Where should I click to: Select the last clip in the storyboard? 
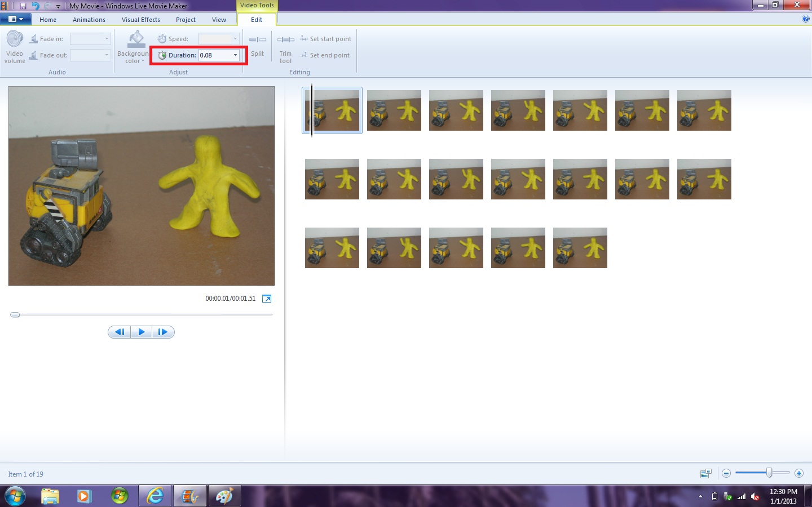(580, 248)
